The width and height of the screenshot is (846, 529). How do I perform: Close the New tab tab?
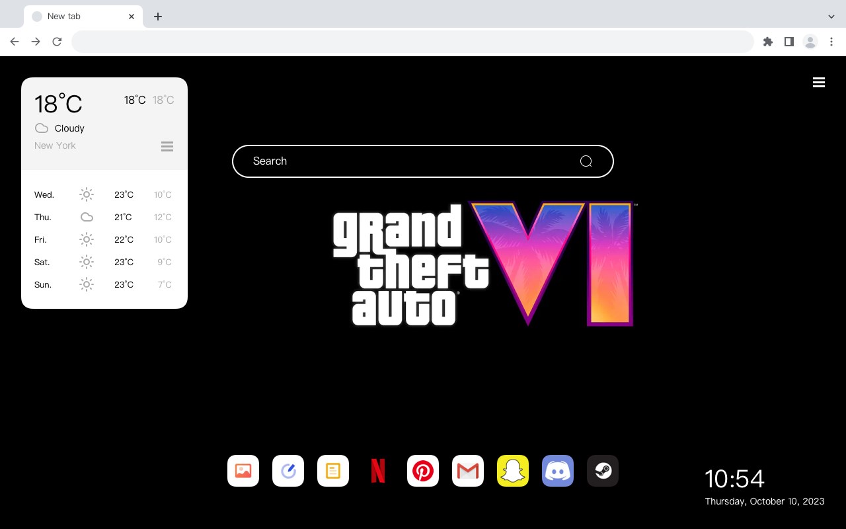click(132, 17)
